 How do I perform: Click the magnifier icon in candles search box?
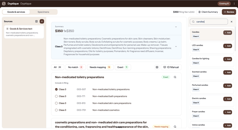point(193,22)
